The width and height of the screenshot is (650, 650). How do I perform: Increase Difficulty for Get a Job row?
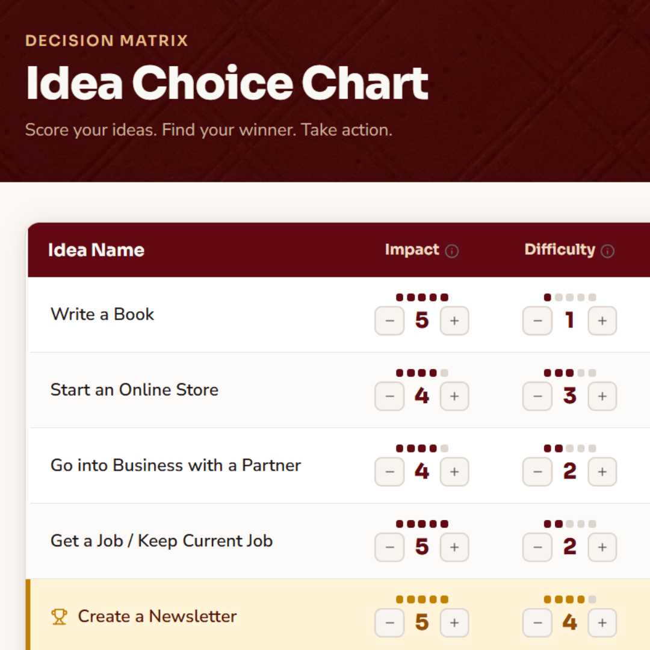click(x=602, y=547)
